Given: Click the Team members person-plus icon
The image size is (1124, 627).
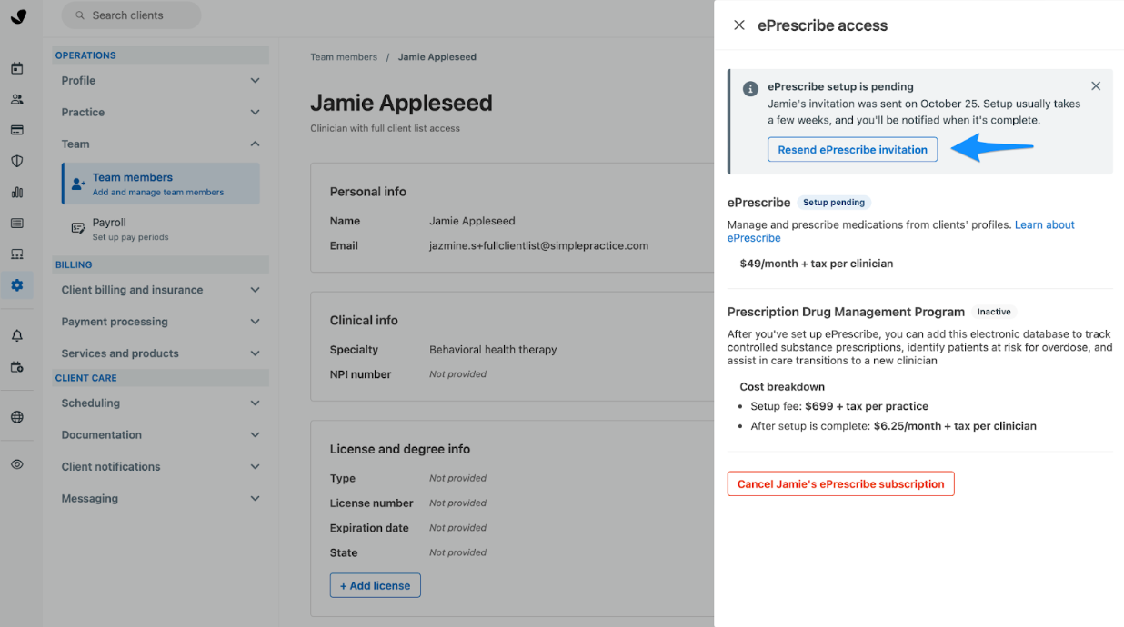Looking at the screenshot, I should point(78,184).
